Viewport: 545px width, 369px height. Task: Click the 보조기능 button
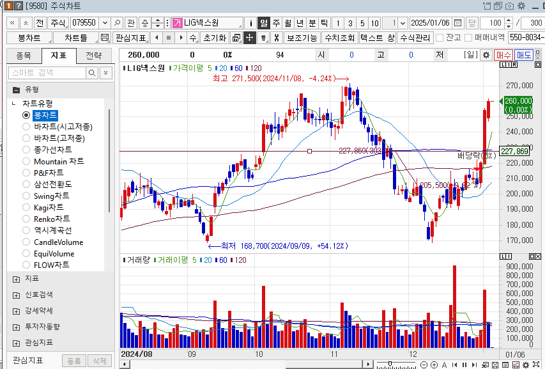[x=302, y=38]
